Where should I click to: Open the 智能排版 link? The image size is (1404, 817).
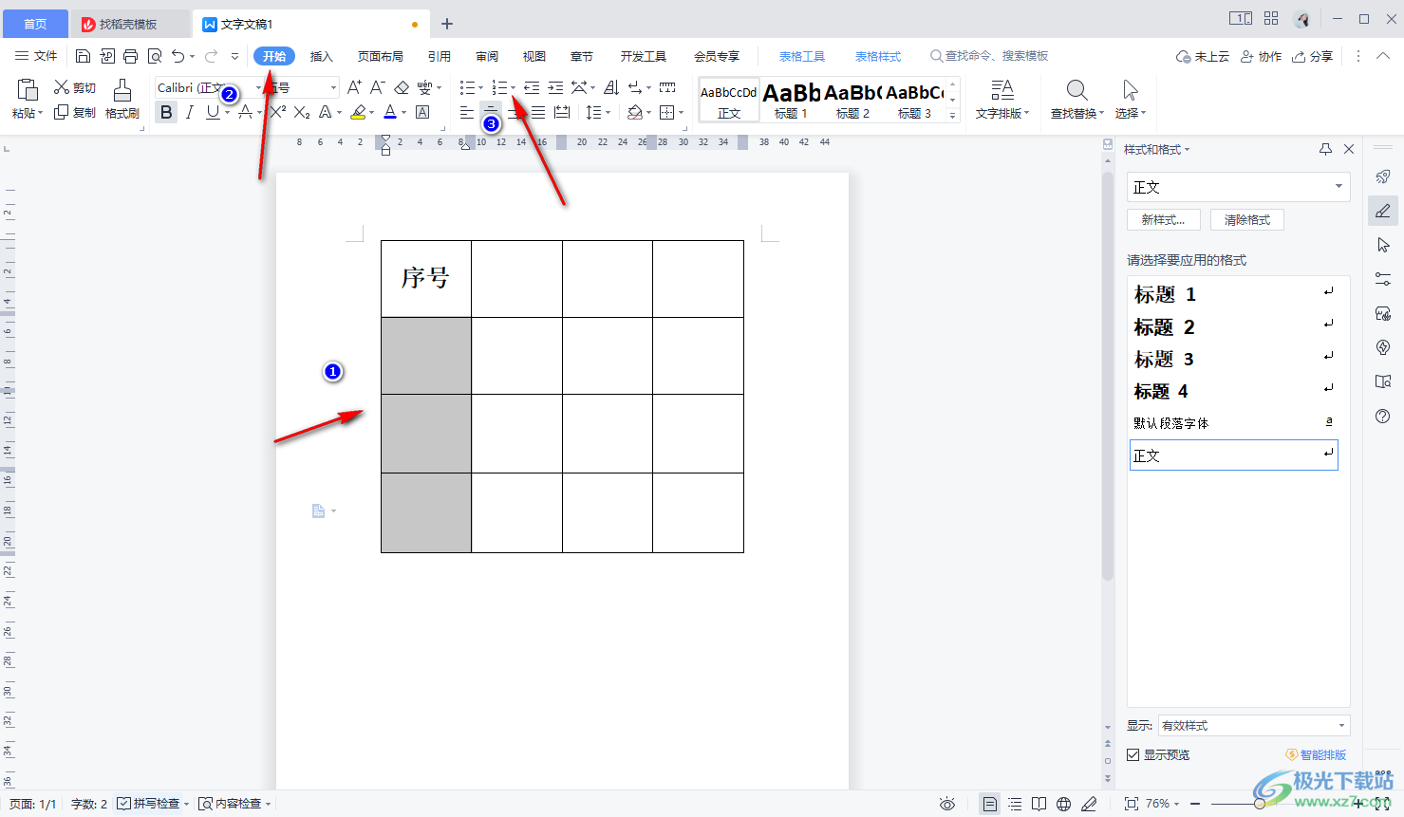[1317, 754]
